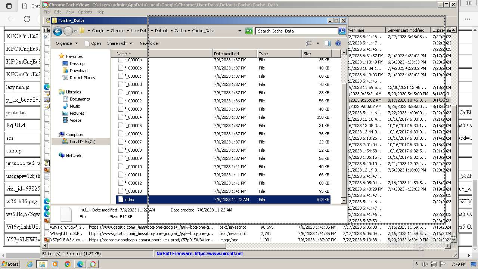Open the Pictures library
The height and width of the screenshot is (269, 478).
point(77,113)
